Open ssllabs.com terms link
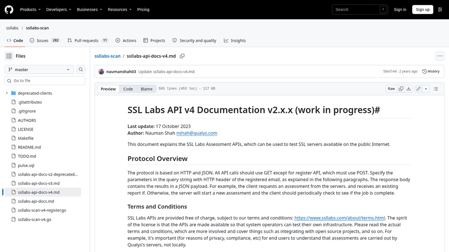449x252 pixels. [x=339, y=218]
